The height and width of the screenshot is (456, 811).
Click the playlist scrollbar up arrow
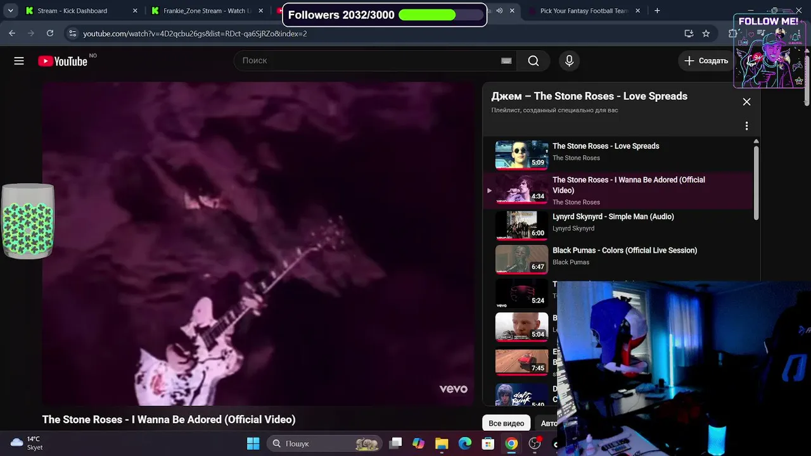756,141
